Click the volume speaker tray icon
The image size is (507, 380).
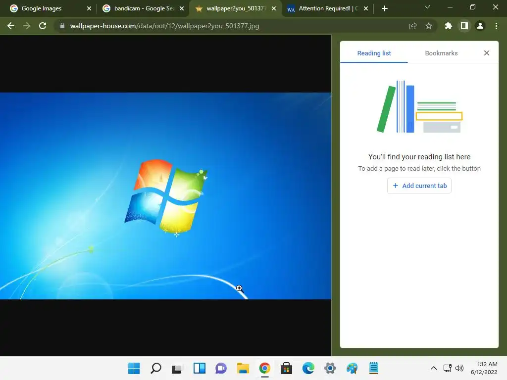click(x=459, y=368)
